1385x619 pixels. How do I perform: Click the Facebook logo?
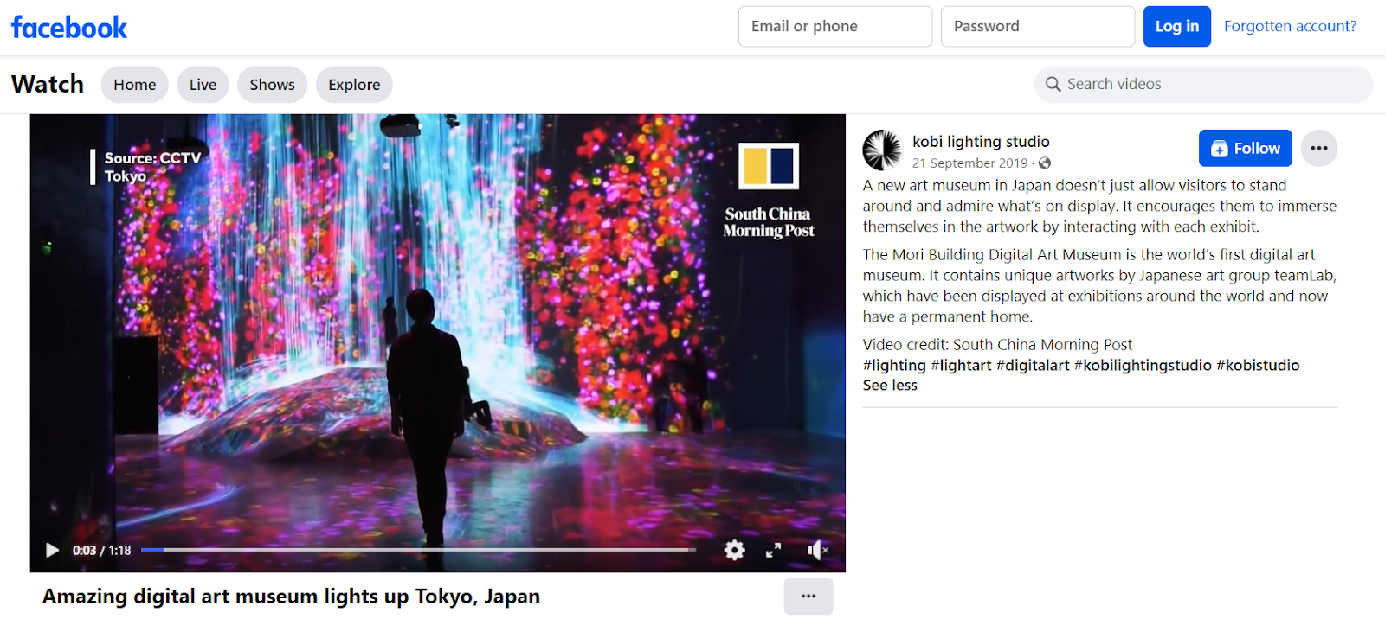click(69, 28)
